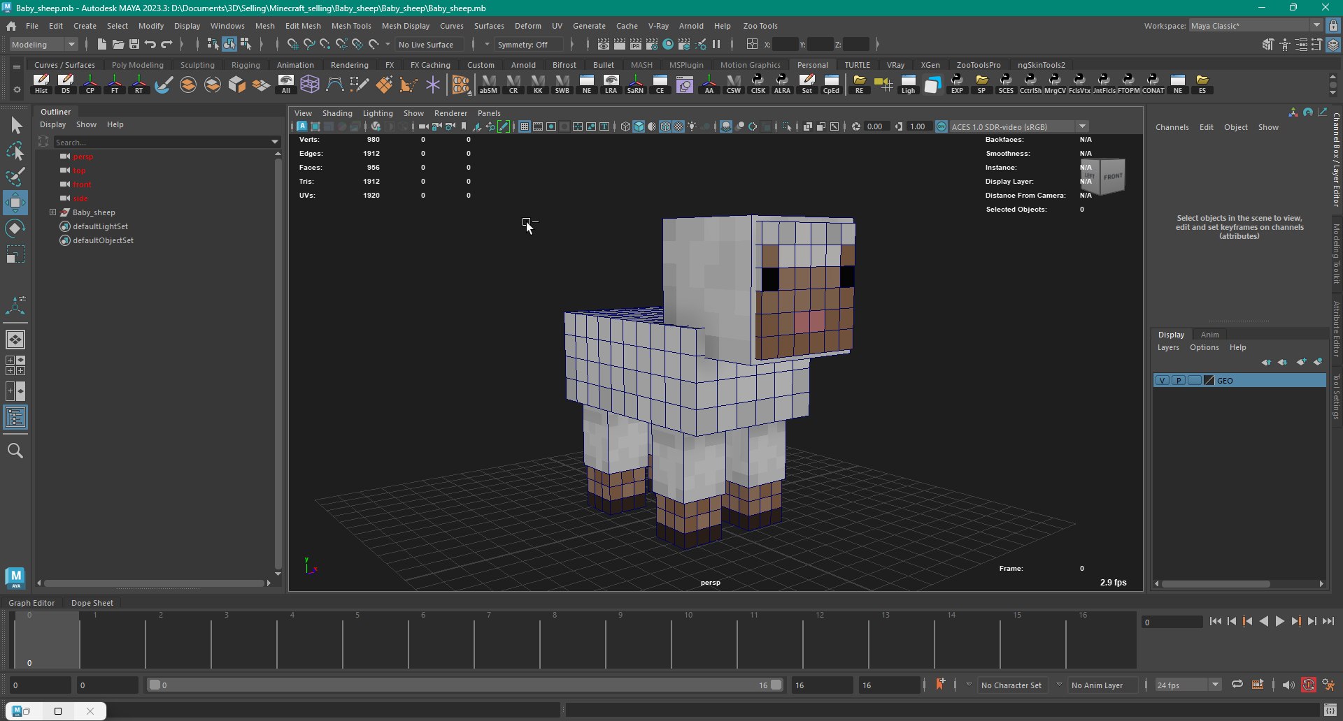The height and width of the screenshot is (721, 1343).
Task: Click the All shelf button
Action: coord(285,84)
